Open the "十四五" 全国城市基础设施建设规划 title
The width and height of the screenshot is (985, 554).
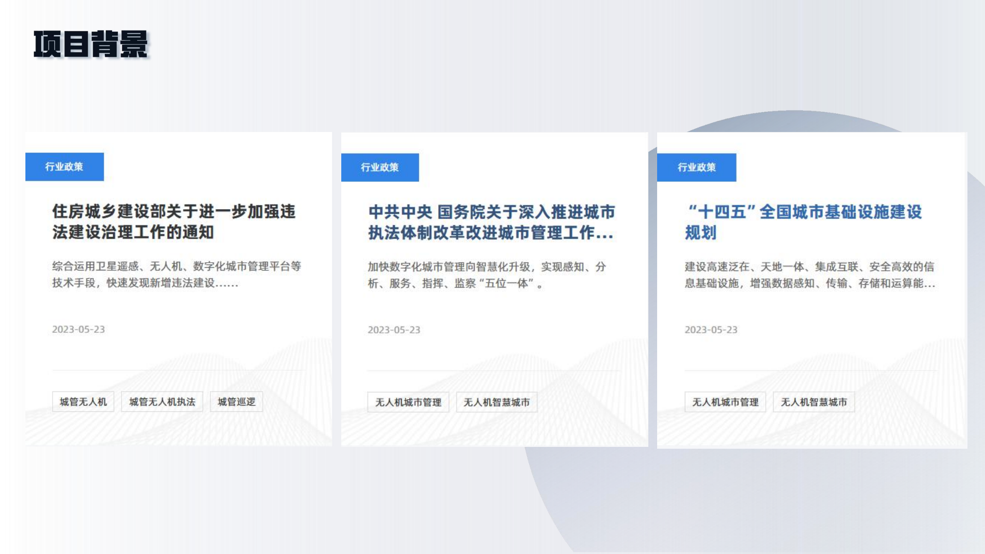coord(803,222)
